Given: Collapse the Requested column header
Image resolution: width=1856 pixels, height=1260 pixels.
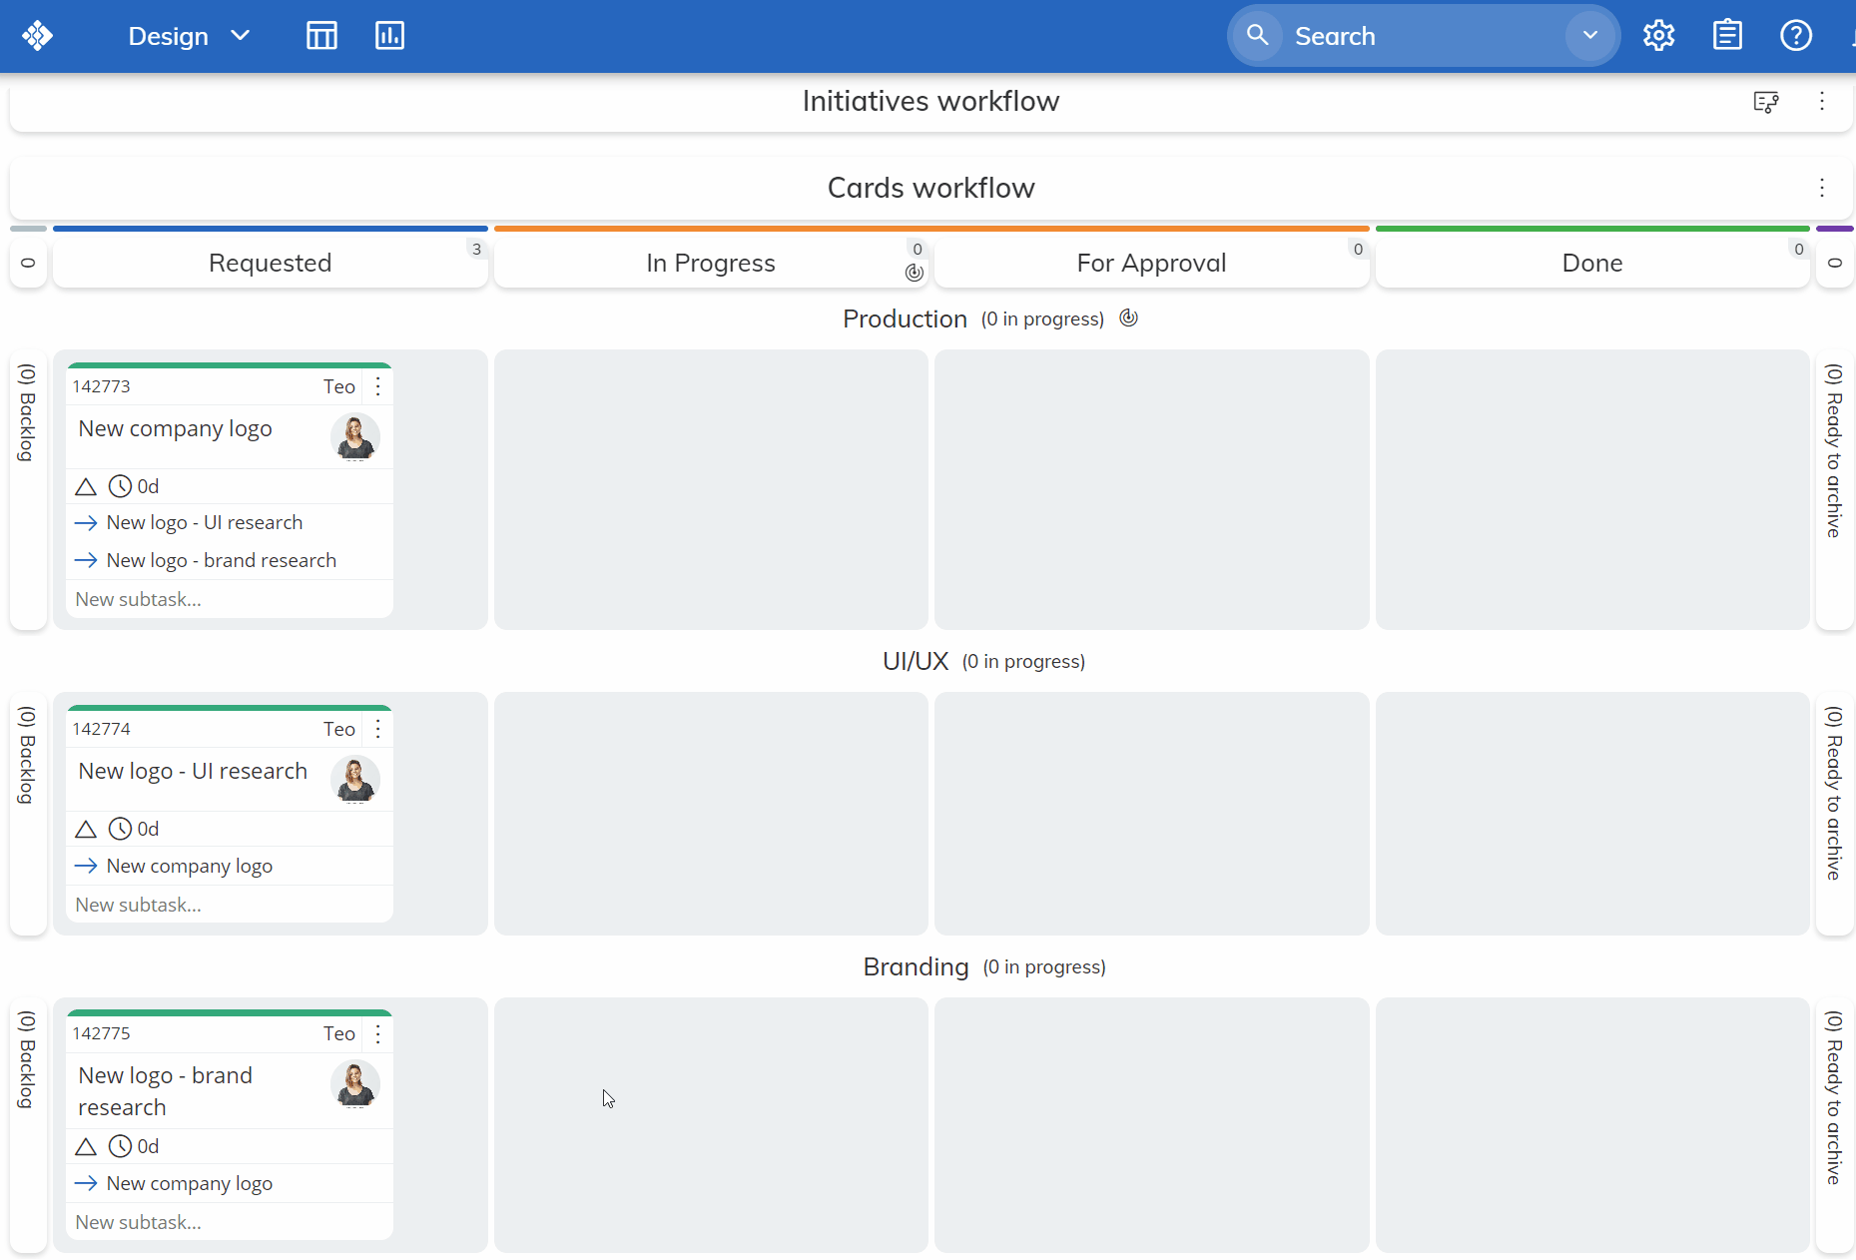Looking at the screenshot, I should pyautogui.click(x=270, y=264).
